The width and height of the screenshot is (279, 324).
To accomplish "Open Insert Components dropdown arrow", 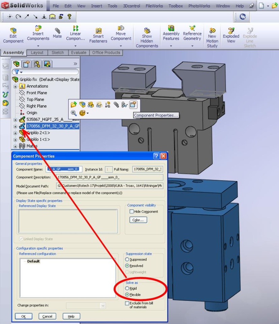I will click(x=38, y=46).
